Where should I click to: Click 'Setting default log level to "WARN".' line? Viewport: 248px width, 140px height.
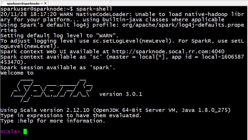tap(59, 36)
